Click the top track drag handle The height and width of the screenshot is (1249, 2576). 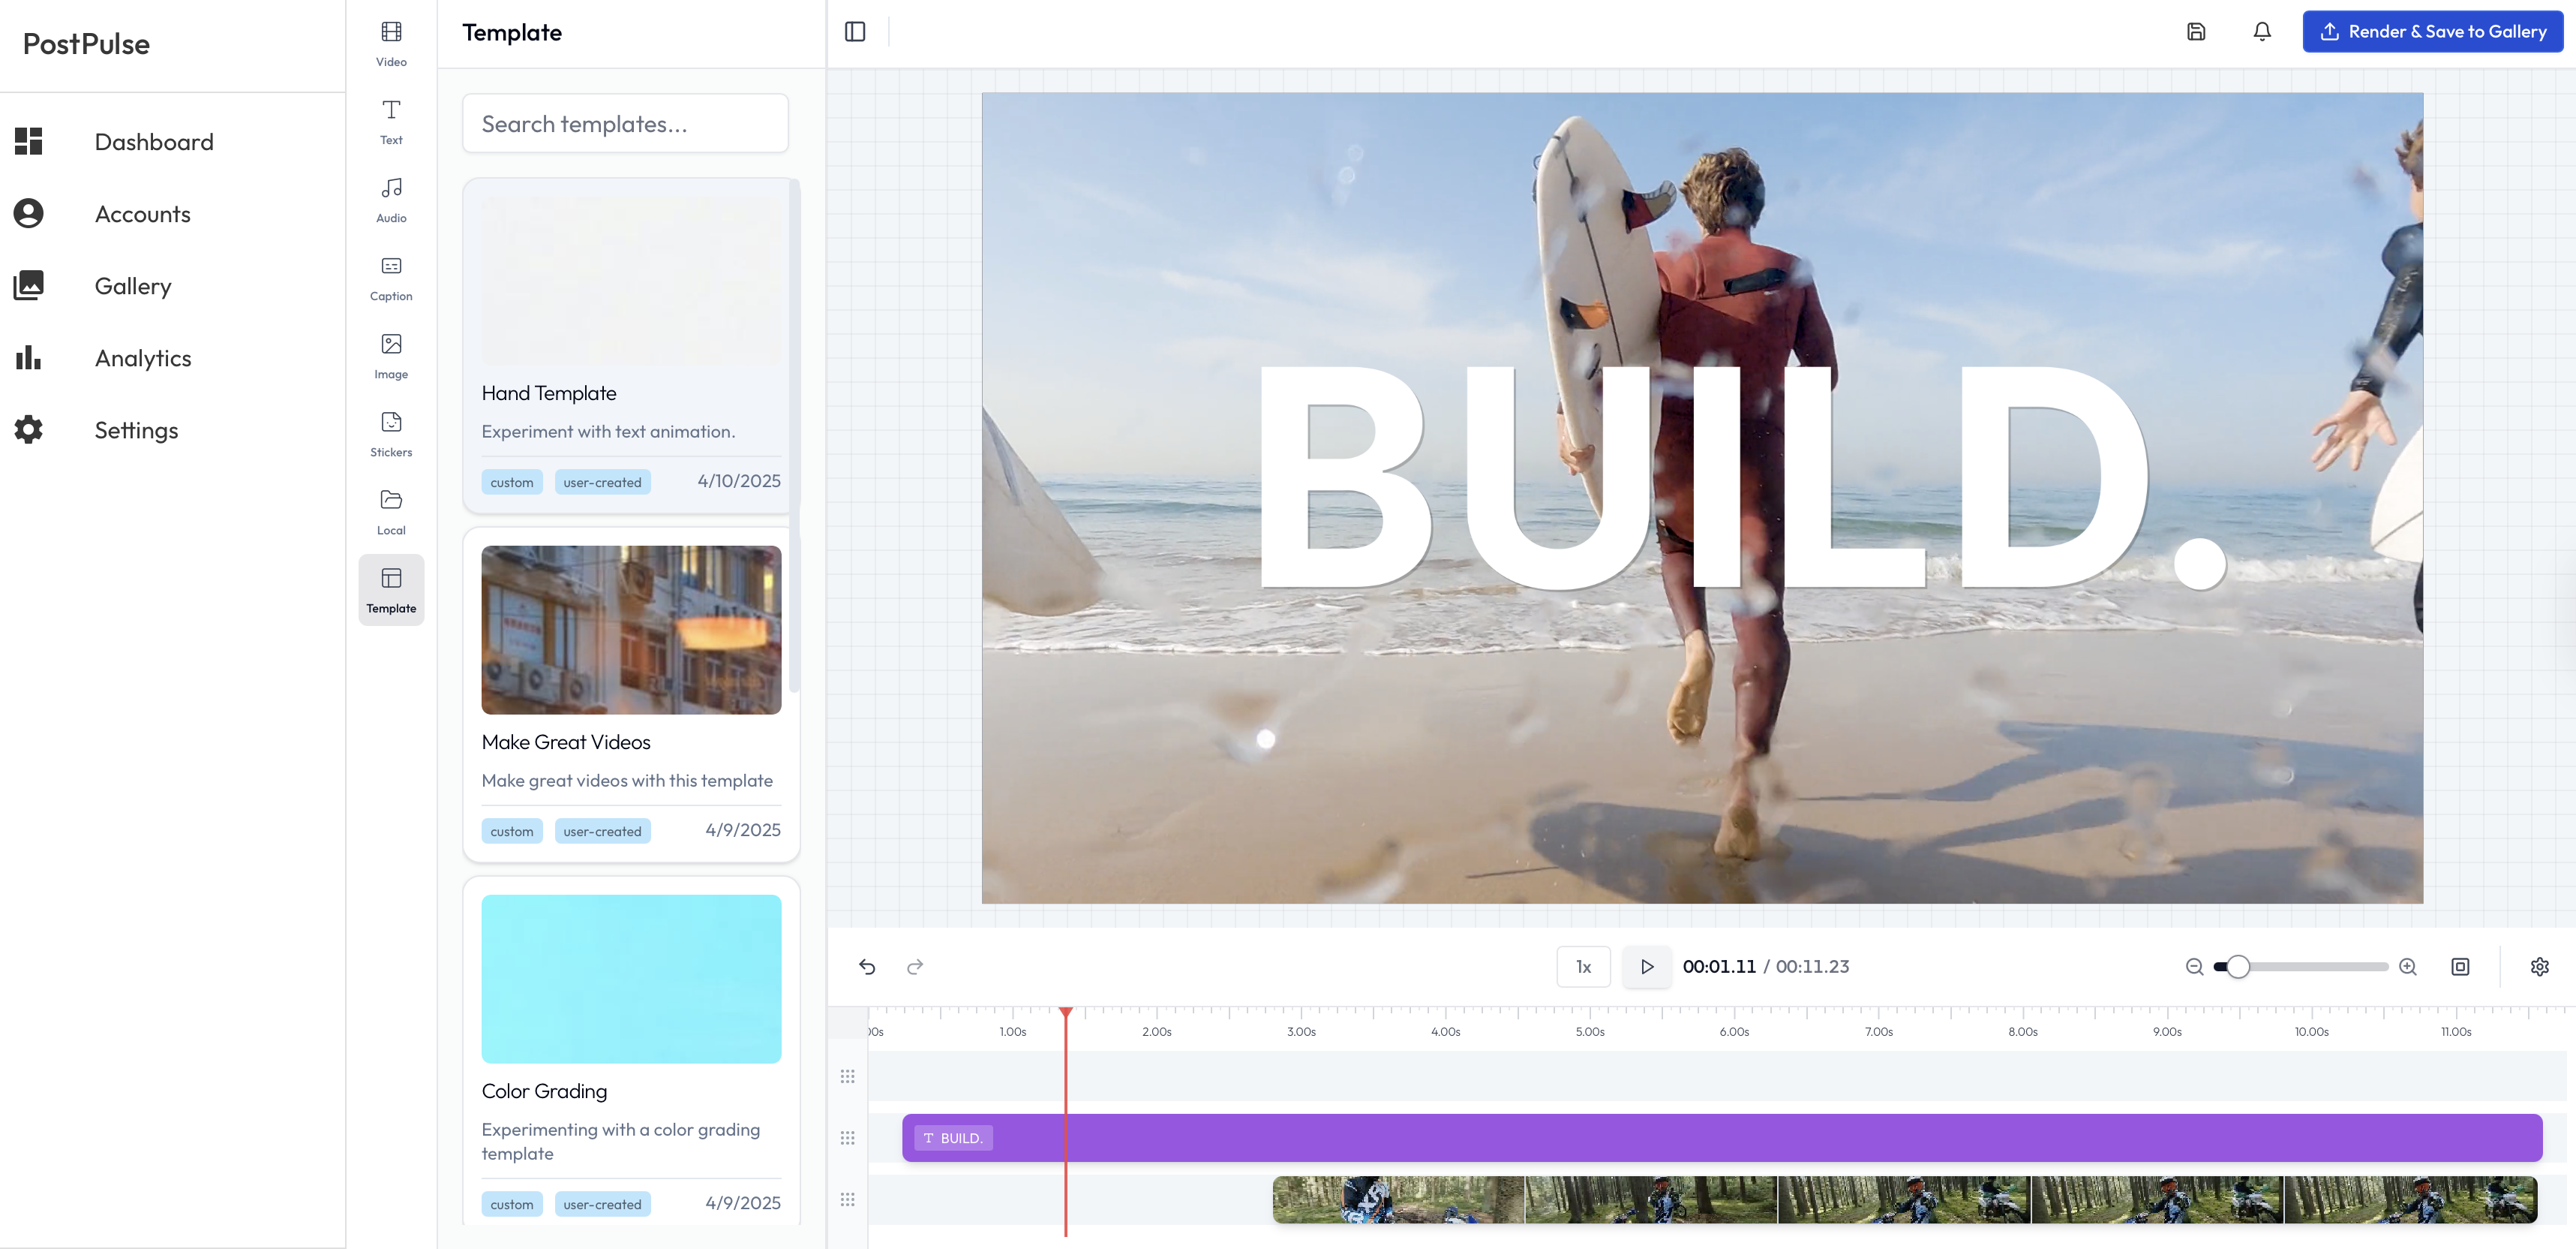coord(847,1077)
